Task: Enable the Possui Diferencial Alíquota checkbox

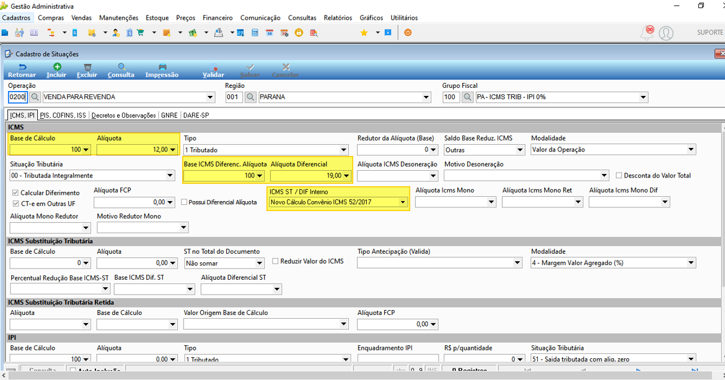Action: point(184,202)
